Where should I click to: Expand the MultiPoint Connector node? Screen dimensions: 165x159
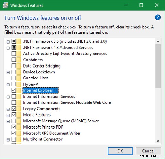[8, 140]
